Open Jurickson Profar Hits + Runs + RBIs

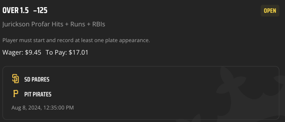54,24
